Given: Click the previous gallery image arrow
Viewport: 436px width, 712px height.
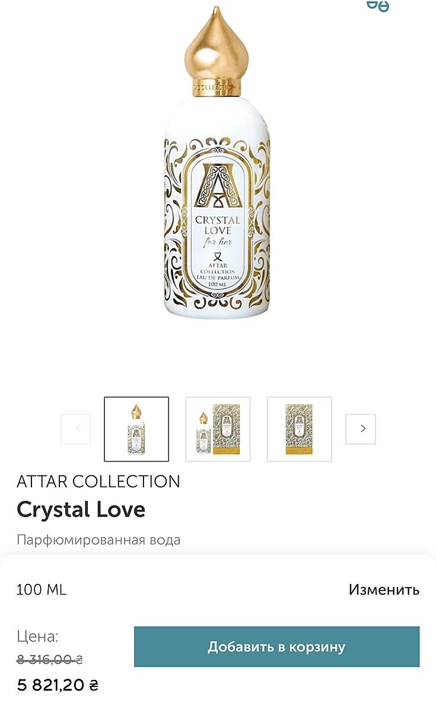Looking at the screenshot, I should (x=75, y=429).
